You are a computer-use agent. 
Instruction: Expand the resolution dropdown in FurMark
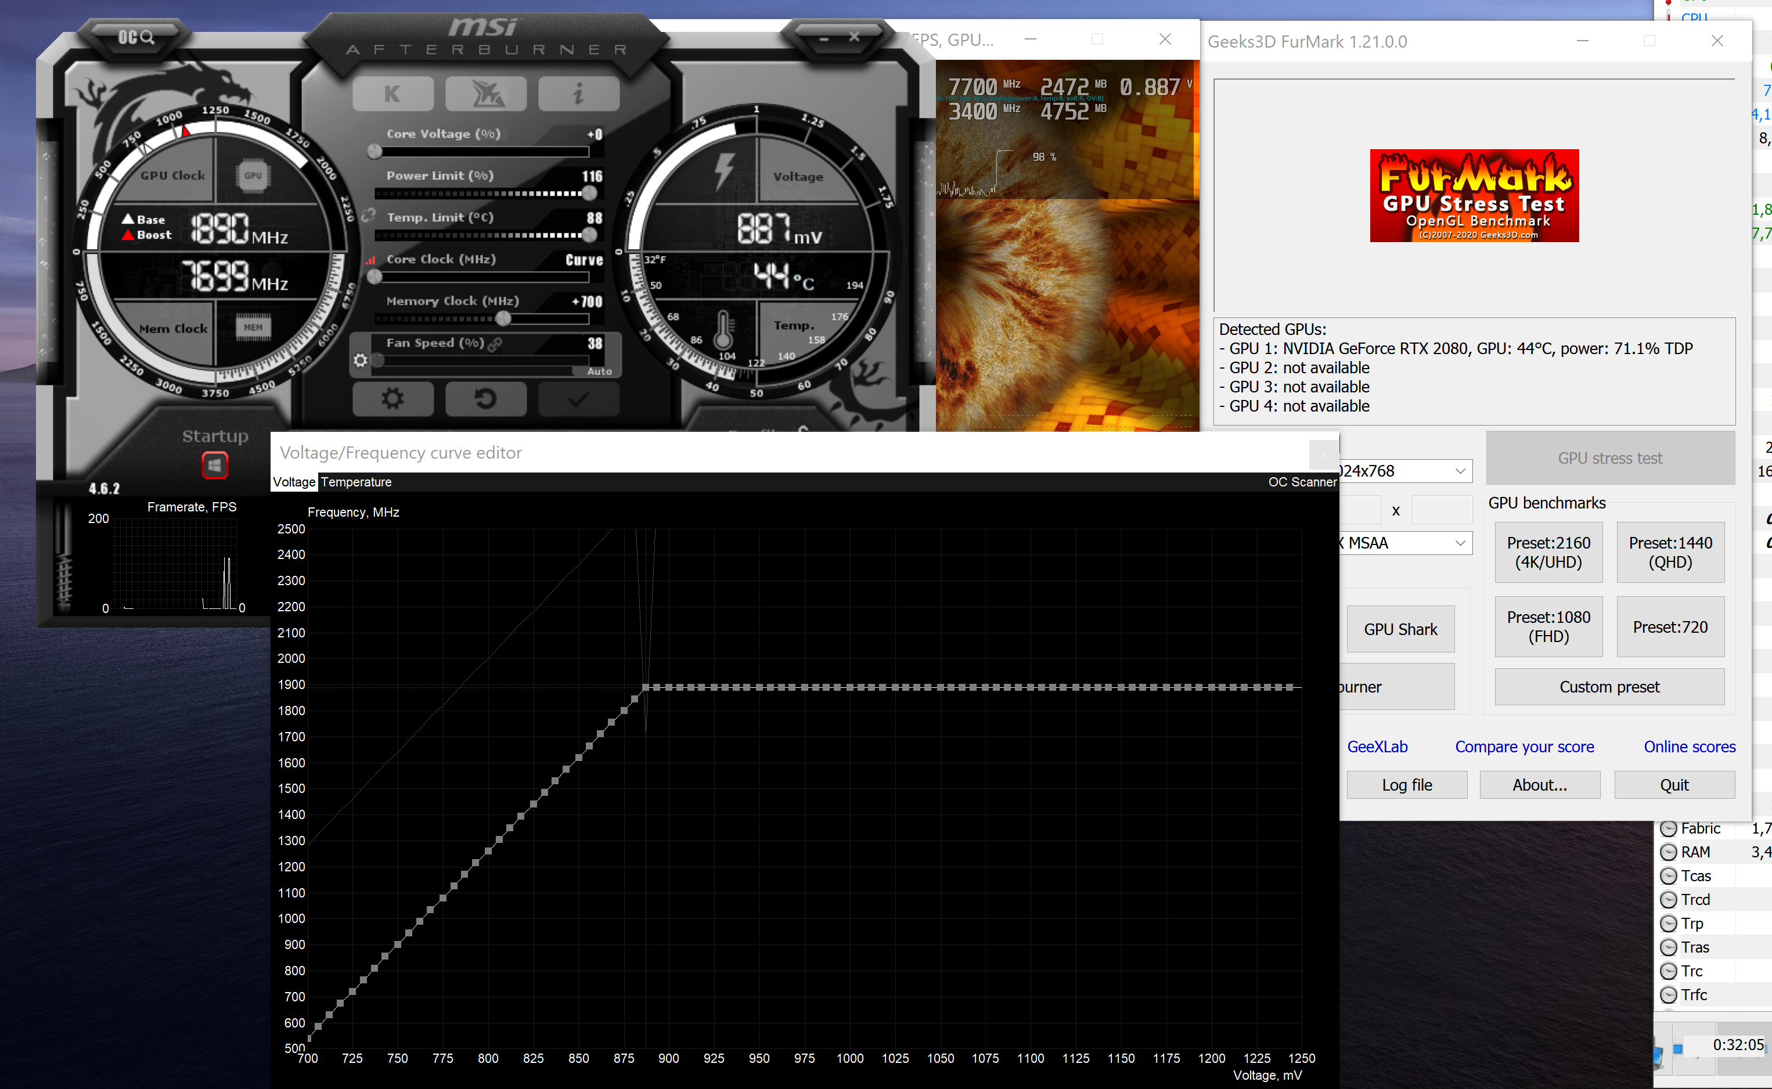click(1460, 471)
